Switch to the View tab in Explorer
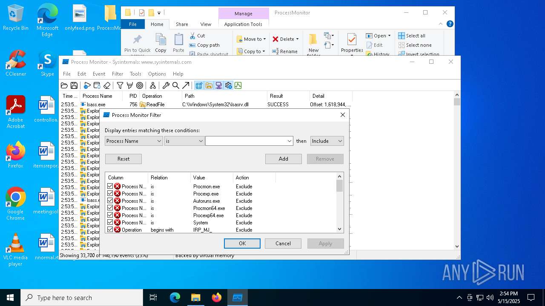Image resolution: width=545 pixels, height=306 pixels. [x=206, y=24]
